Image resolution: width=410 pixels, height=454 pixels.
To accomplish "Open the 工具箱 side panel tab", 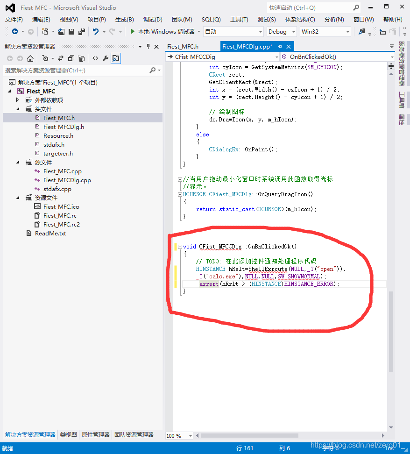I will coord(402,100).
